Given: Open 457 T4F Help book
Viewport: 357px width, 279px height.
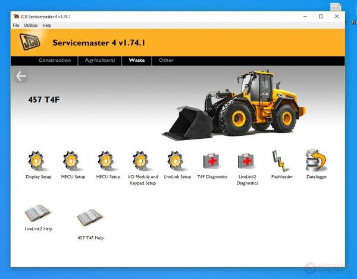Looking at the screenshot, I should [90, 217].
